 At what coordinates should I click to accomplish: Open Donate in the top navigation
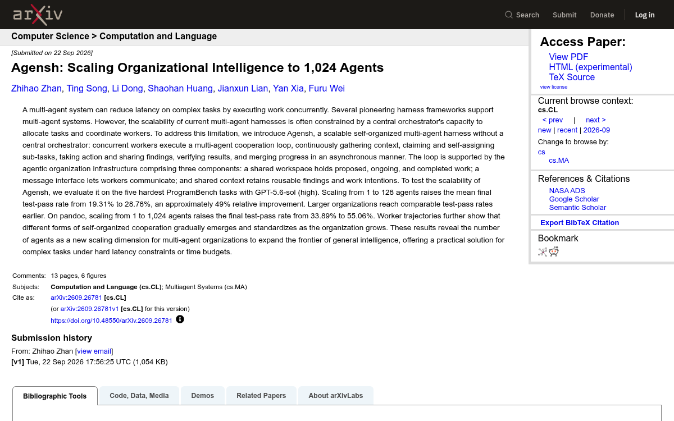click(x=602, y=15)
